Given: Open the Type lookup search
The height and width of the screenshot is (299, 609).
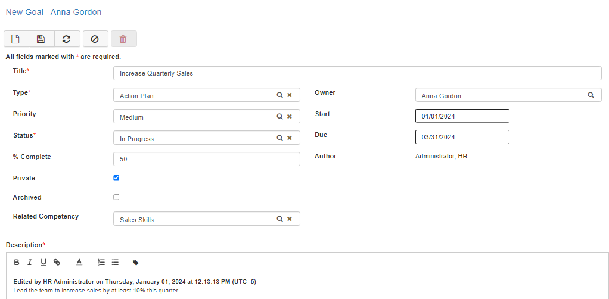Looking at the screenshot, I should click(279, 95).
